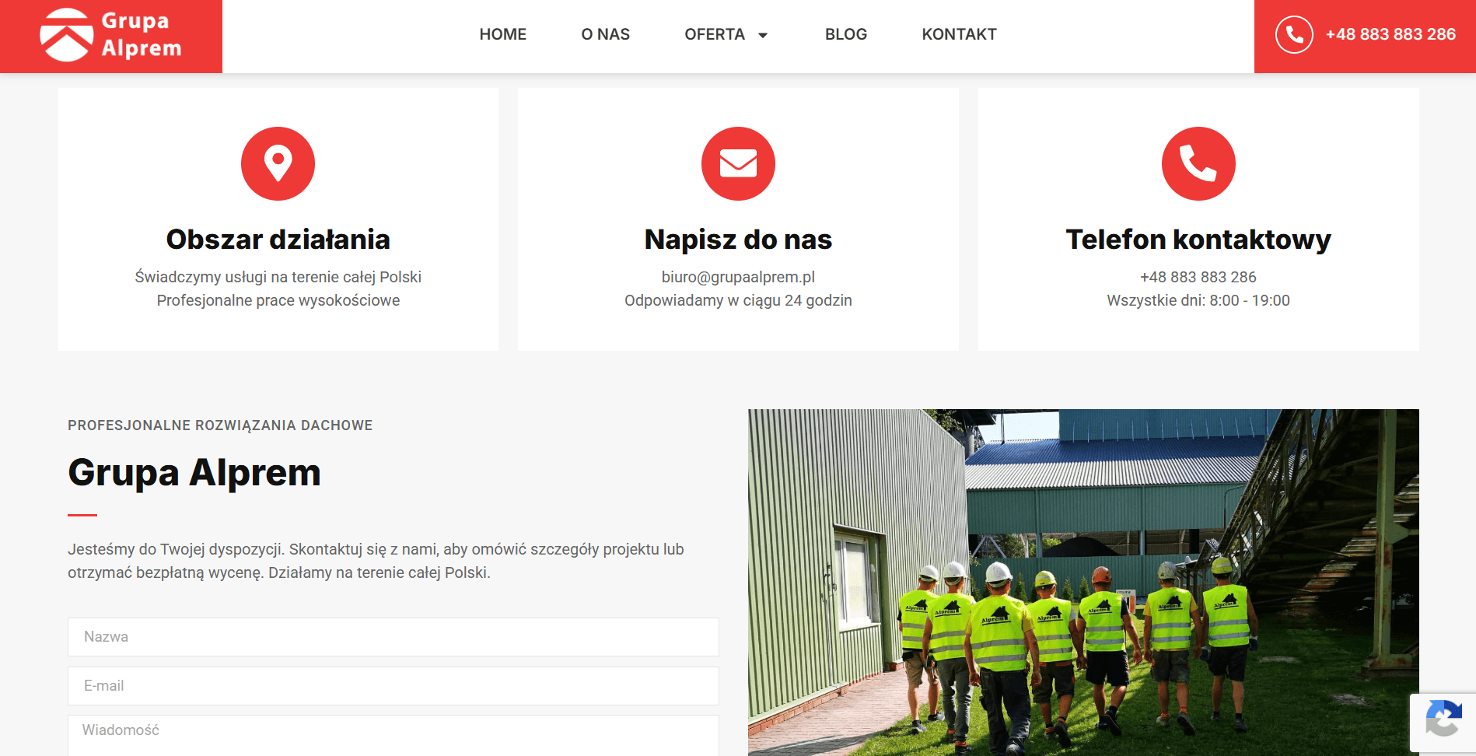Focus the Wiadomość text area
Screen dimensions: 1476x756
point(393,736)
